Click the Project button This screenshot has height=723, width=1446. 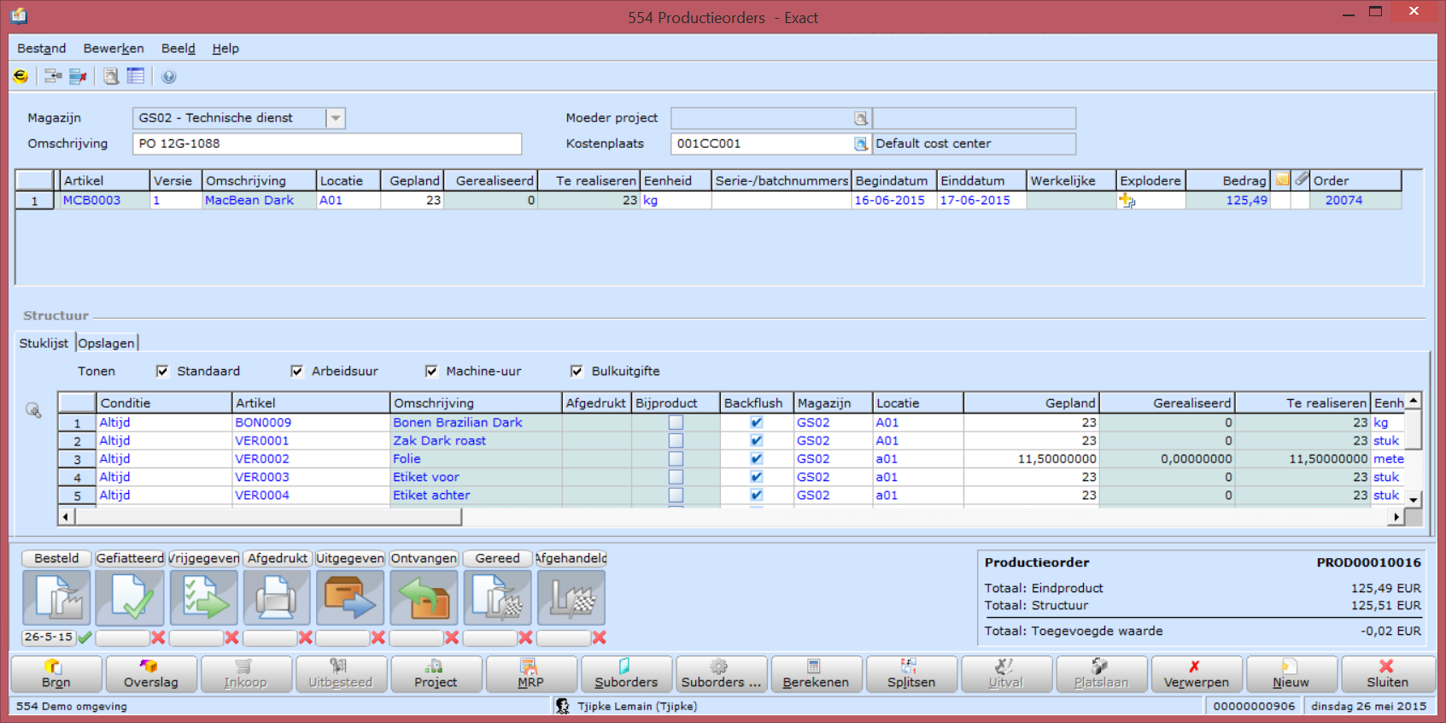coord(436,673)
